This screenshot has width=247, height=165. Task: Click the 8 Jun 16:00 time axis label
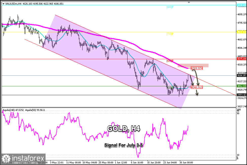(x=137, y=162)
